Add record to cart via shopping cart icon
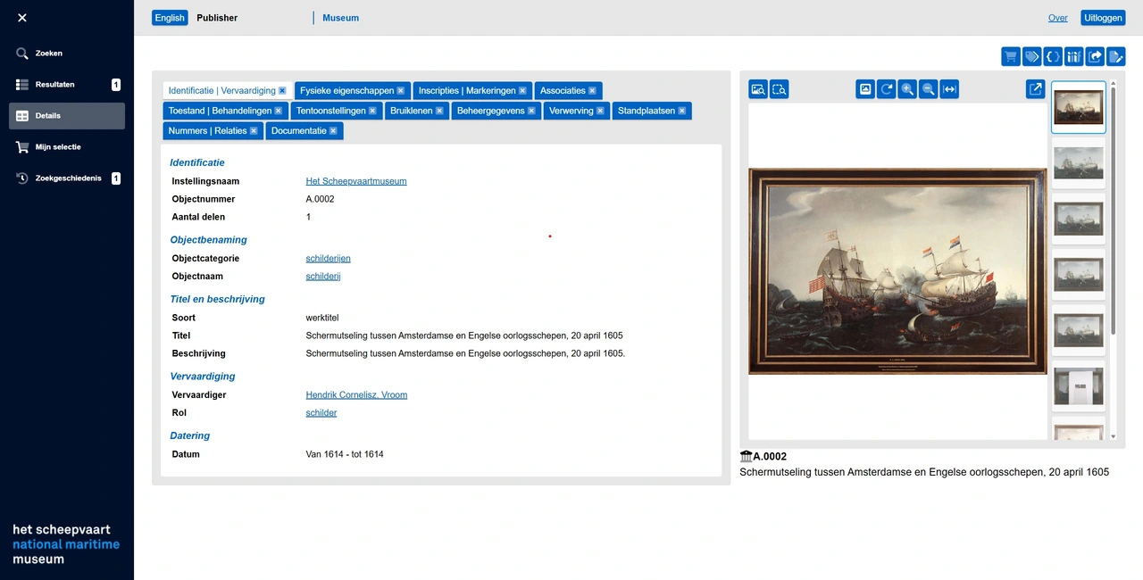 1010,56
